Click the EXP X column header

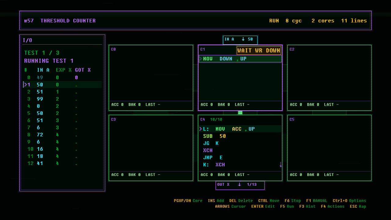(x=64, y=70)
